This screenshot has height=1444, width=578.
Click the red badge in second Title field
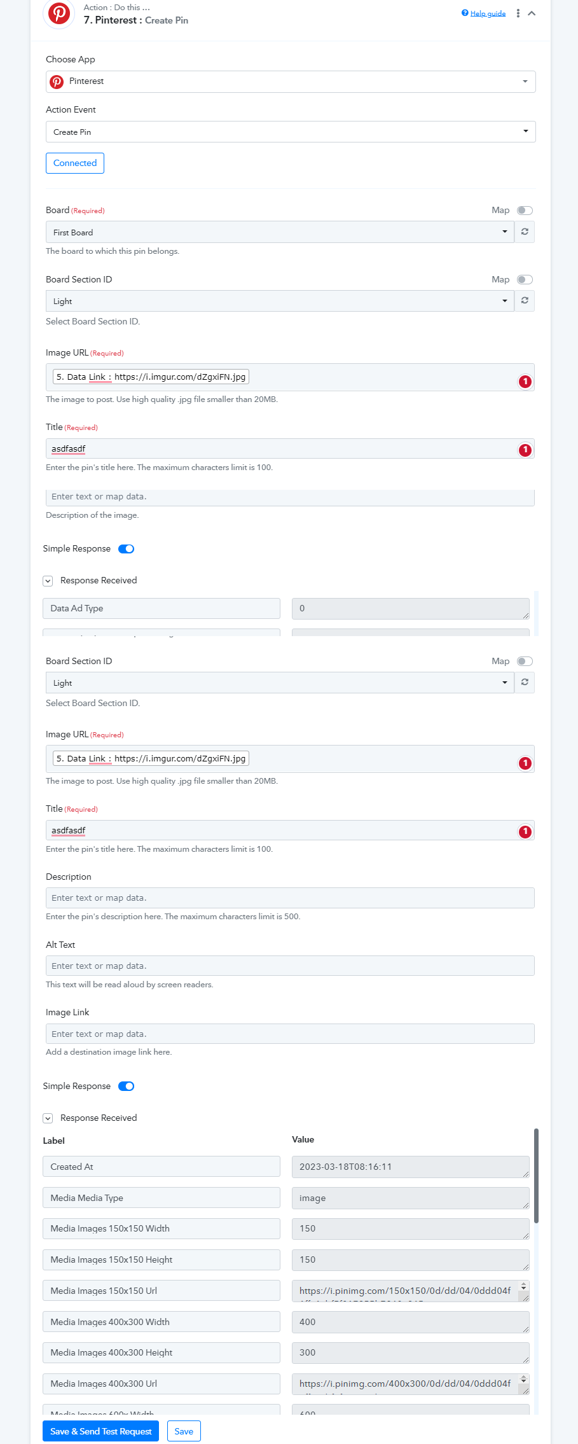tap(525, 831)
